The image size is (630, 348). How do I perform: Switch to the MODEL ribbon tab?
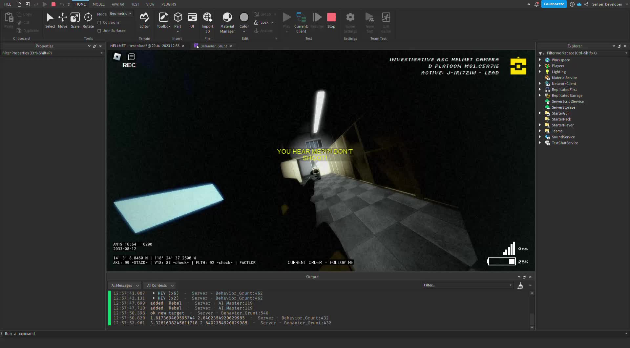click(98, 4)
